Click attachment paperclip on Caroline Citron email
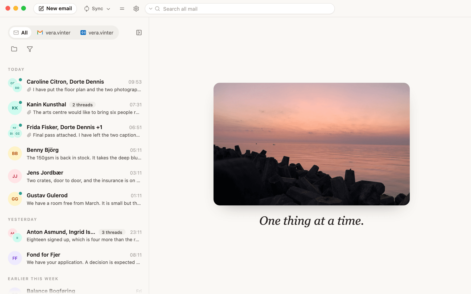Image resolution: width=471 pixels, height=294 pixels. click(x=29, y=90)
